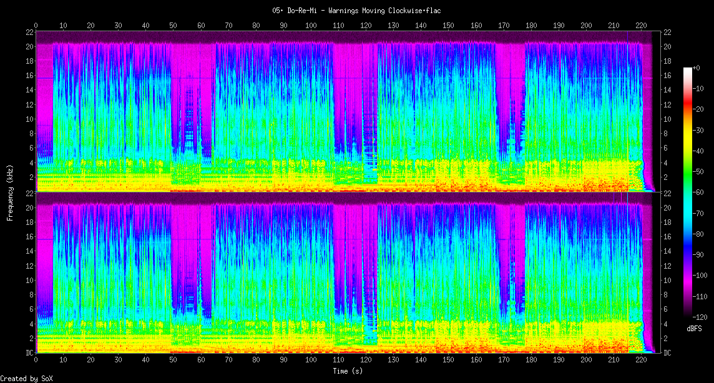Click the 22 kHz label at the top-right corner
714x383 pixels.
click(667, 32)
